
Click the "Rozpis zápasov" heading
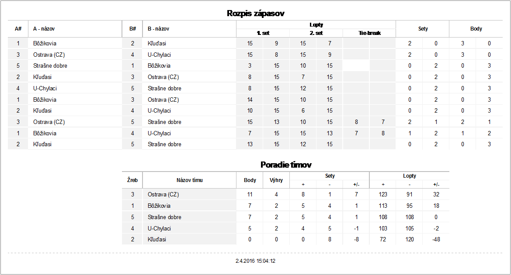tap(256, 14)
